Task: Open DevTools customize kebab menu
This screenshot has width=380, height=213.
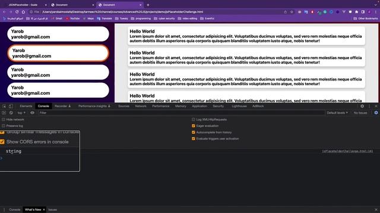Action: (x=369, y=106)
